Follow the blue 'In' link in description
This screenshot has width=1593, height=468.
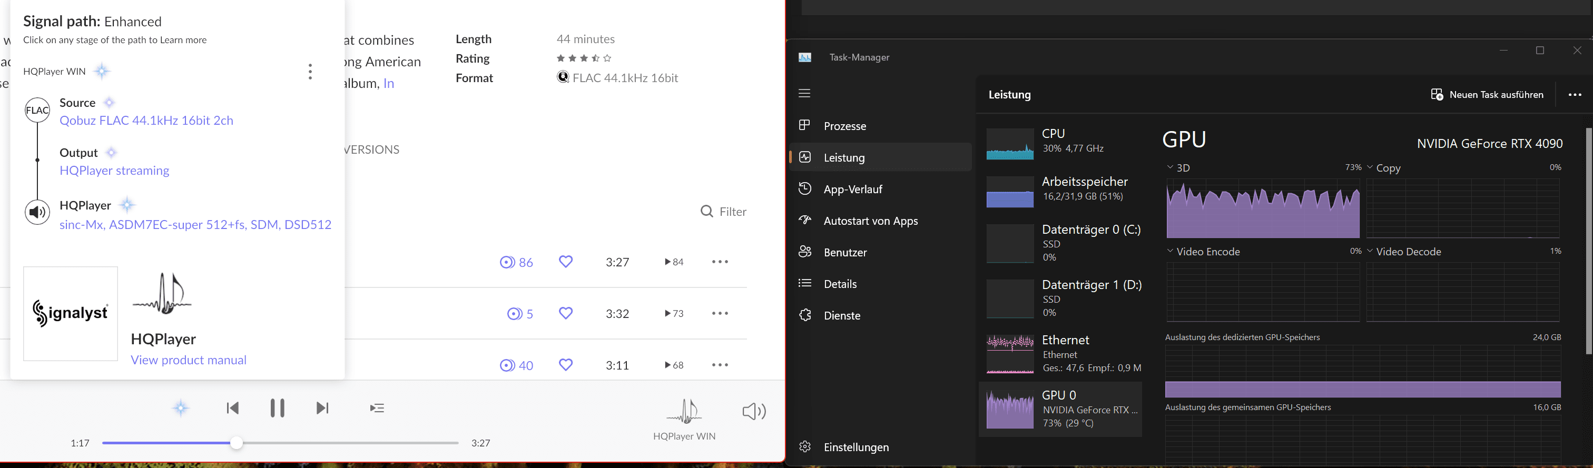[x=389, y=84]
